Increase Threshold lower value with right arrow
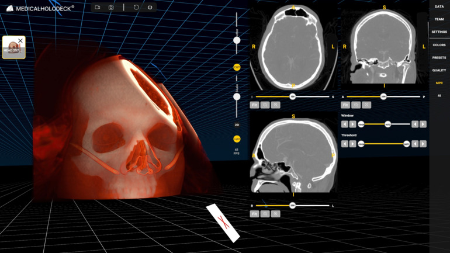This screenshot has width=450, height=253. tap(353, 144)
